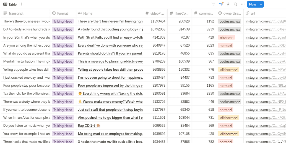Open page "Alex pushed me to go bigger"

click(110, 118)
